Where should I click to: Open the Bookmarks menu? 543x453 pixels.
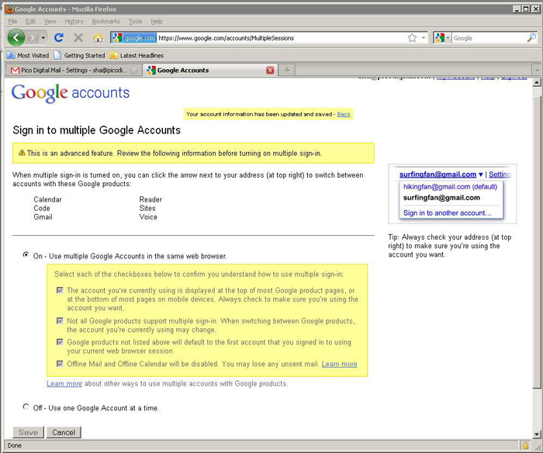[x=106, y=22]
